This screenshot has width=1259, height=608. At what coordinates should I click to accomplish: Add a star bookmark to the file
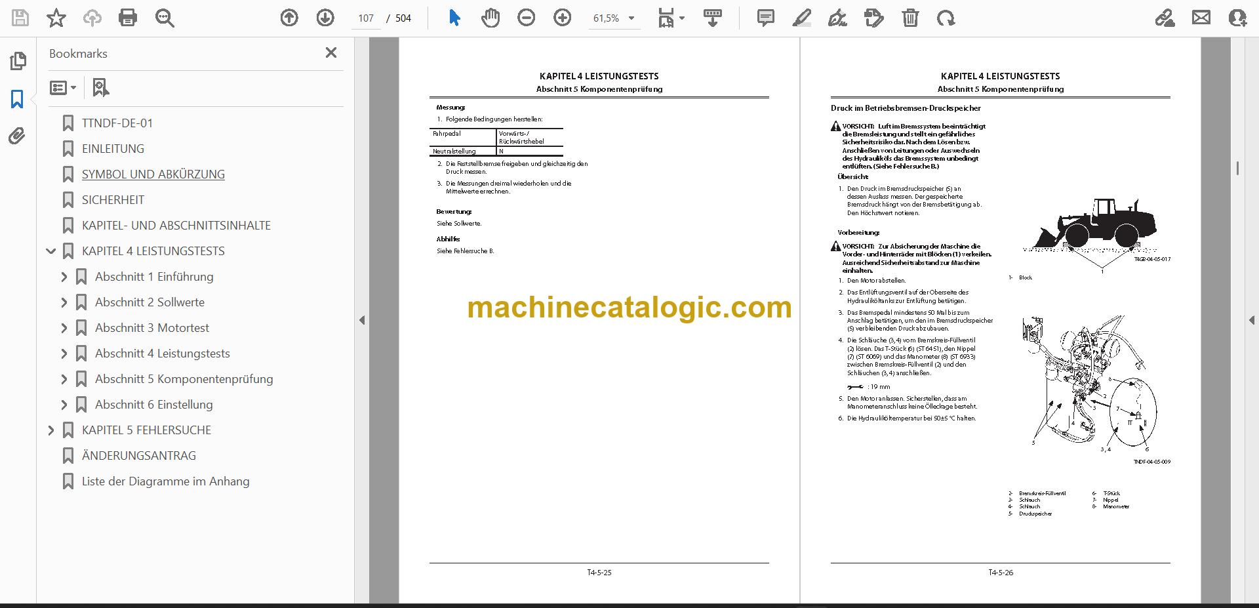pyautogui.click(x=56, y=18)
